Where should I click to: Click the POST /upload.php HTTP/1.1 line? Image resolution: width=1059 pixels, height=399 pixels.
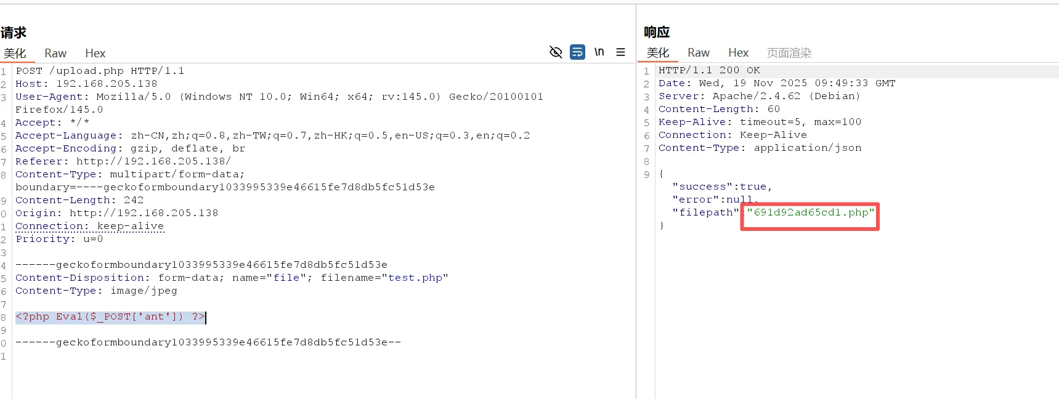[100, 71]
